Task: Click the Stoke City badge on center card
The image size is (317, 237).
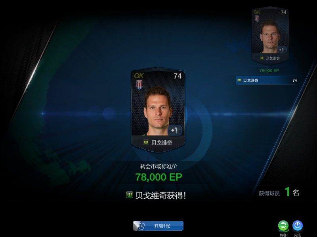Action: (x=139, y=85)
